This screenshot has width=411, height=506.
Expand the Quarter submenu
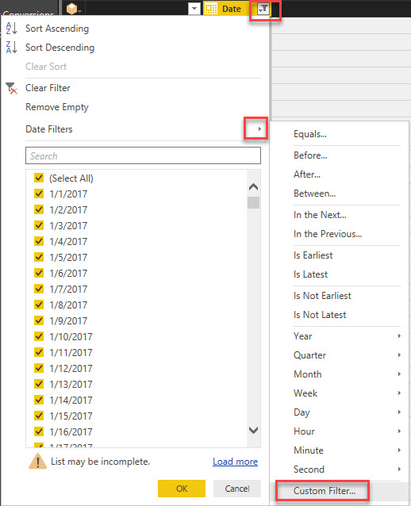click(399, 355)
